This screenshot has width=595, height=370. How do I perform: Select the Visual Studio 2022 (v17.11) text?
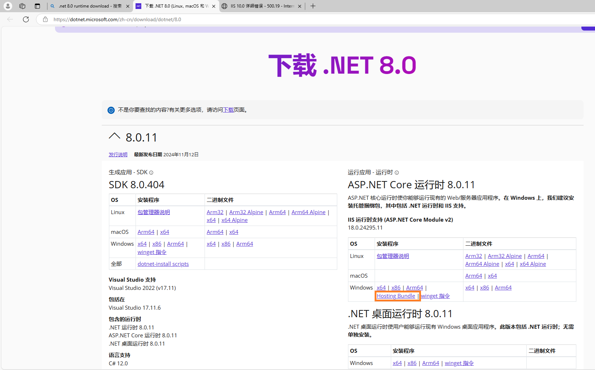[142, 288]
